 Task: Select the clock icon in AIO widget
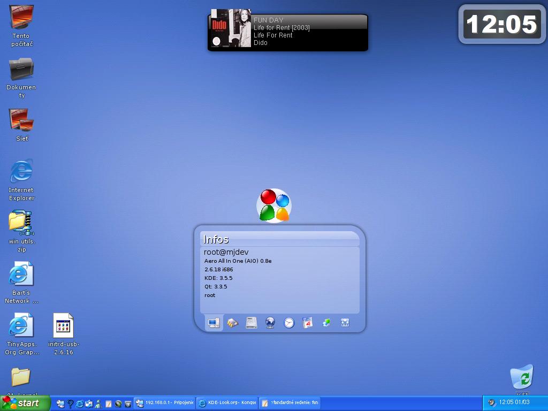pyautogui.click(x=289, y=323)
